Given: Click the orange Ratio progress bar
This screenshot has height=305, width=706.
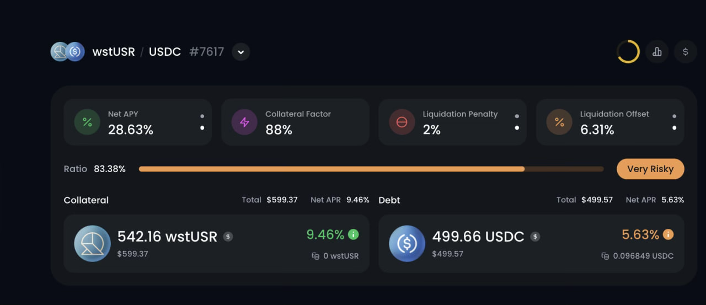Looking at the screenshot, I should click(331, 169).
